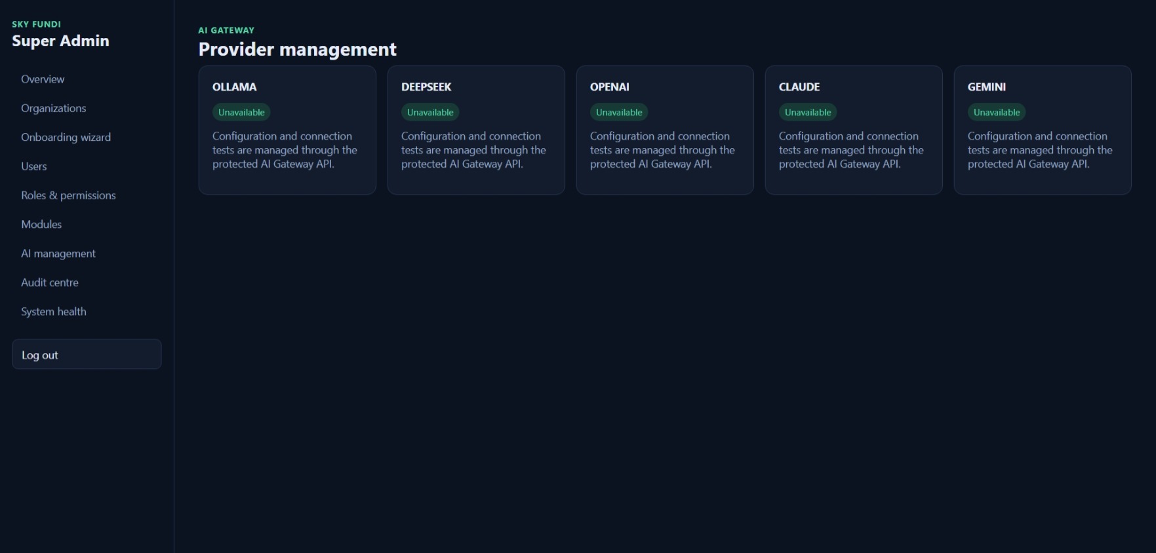Click the Unavailable badge on CLAUDE card
This screenshot has height=553, width=1156.
808,112
